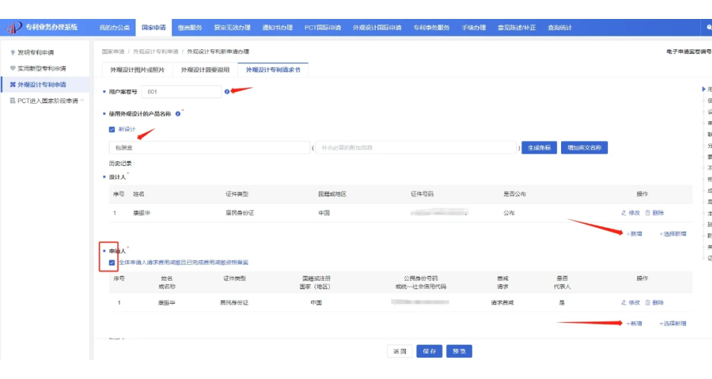The width and height of the screenshot is (712, 379).
Task: Click info icon beside 使用外观设计的产品名称
Action: tap(178, 114)
